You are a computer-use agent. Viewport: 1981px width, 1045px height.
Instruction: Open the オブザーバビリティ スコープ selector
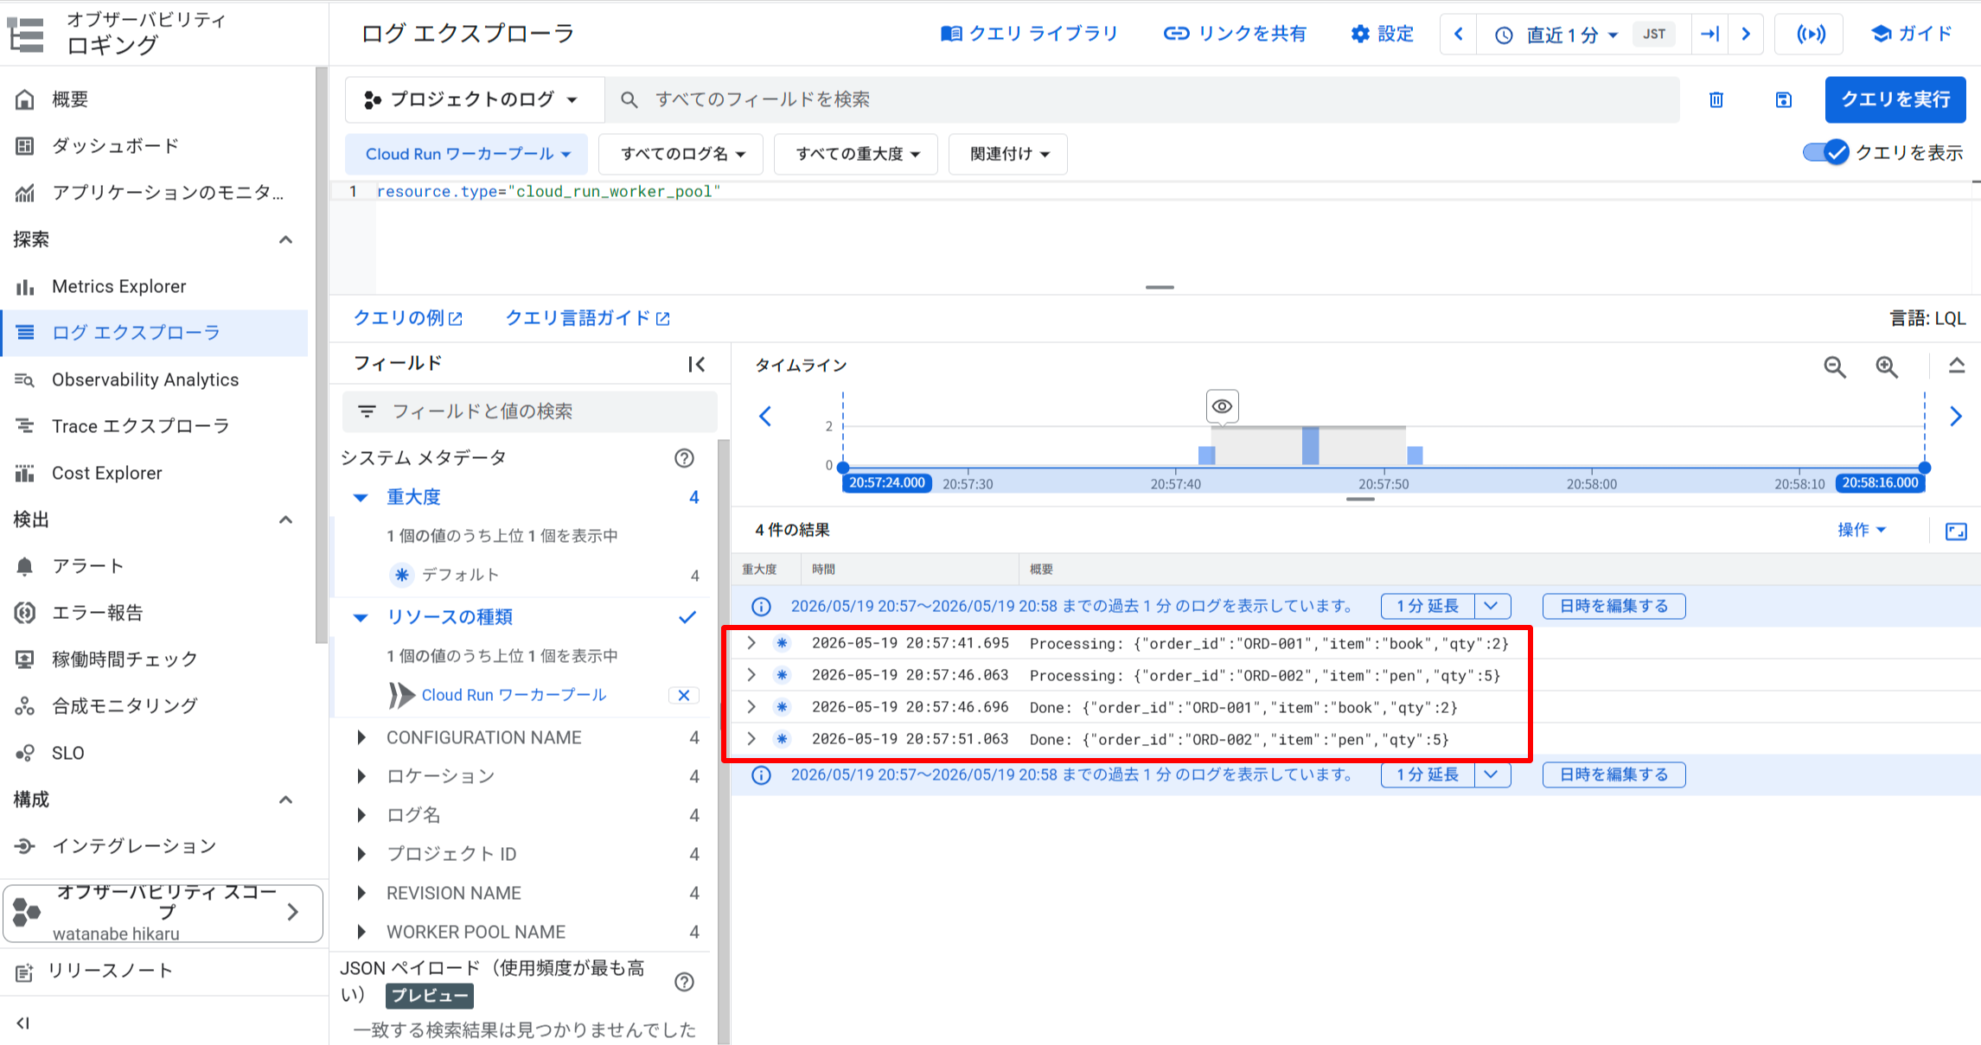(163, 913)
